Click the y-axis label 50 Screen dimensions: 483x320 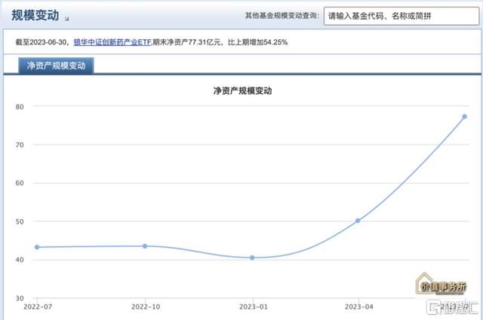coord(20,221)
